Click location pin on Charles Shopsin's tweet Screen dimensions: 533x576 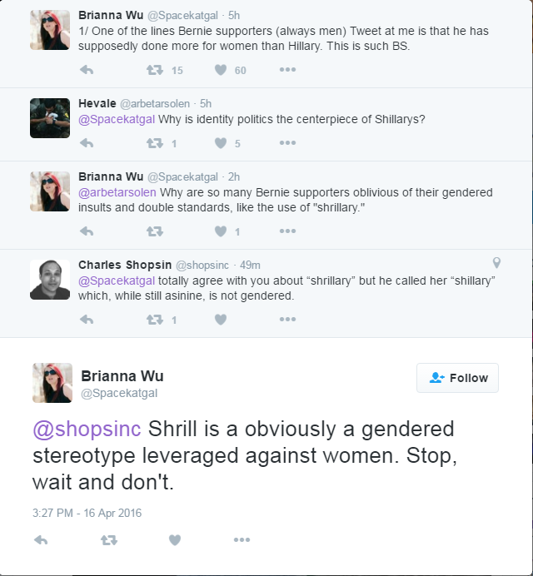pos(496,263)
